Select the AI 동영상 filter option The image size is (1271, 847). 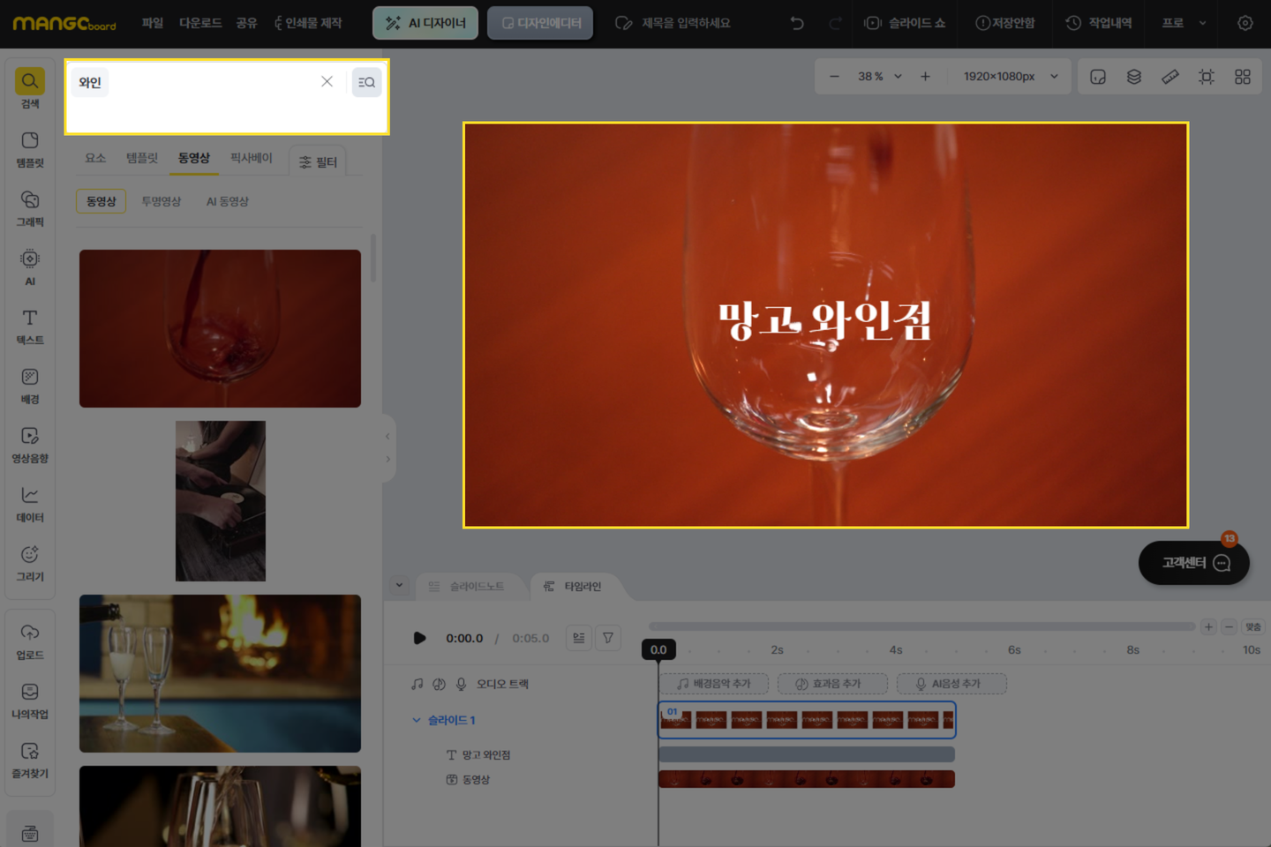(x=228, y=201)
